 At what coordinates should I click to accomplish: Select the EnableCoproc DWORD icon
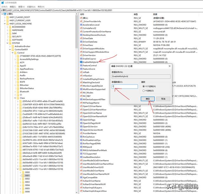click(81, 59)
